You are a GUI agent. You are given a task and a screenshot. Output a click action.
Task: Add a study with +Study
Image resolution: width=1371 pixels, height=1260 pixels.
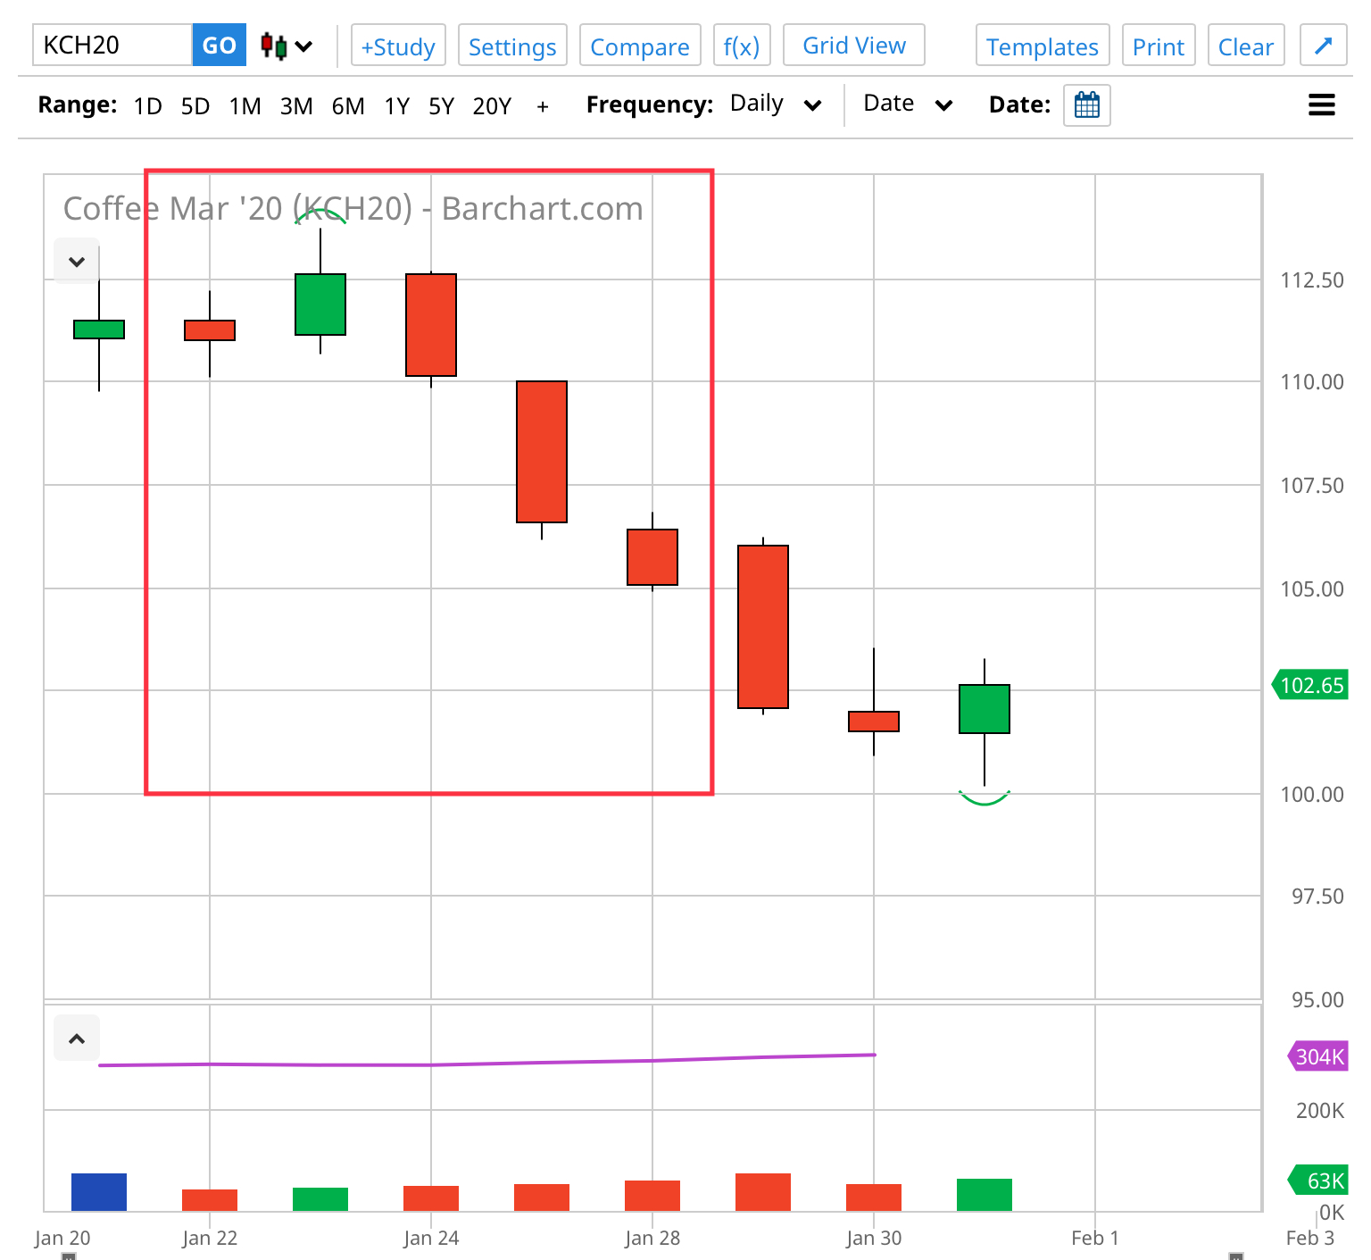pos(397,46)
